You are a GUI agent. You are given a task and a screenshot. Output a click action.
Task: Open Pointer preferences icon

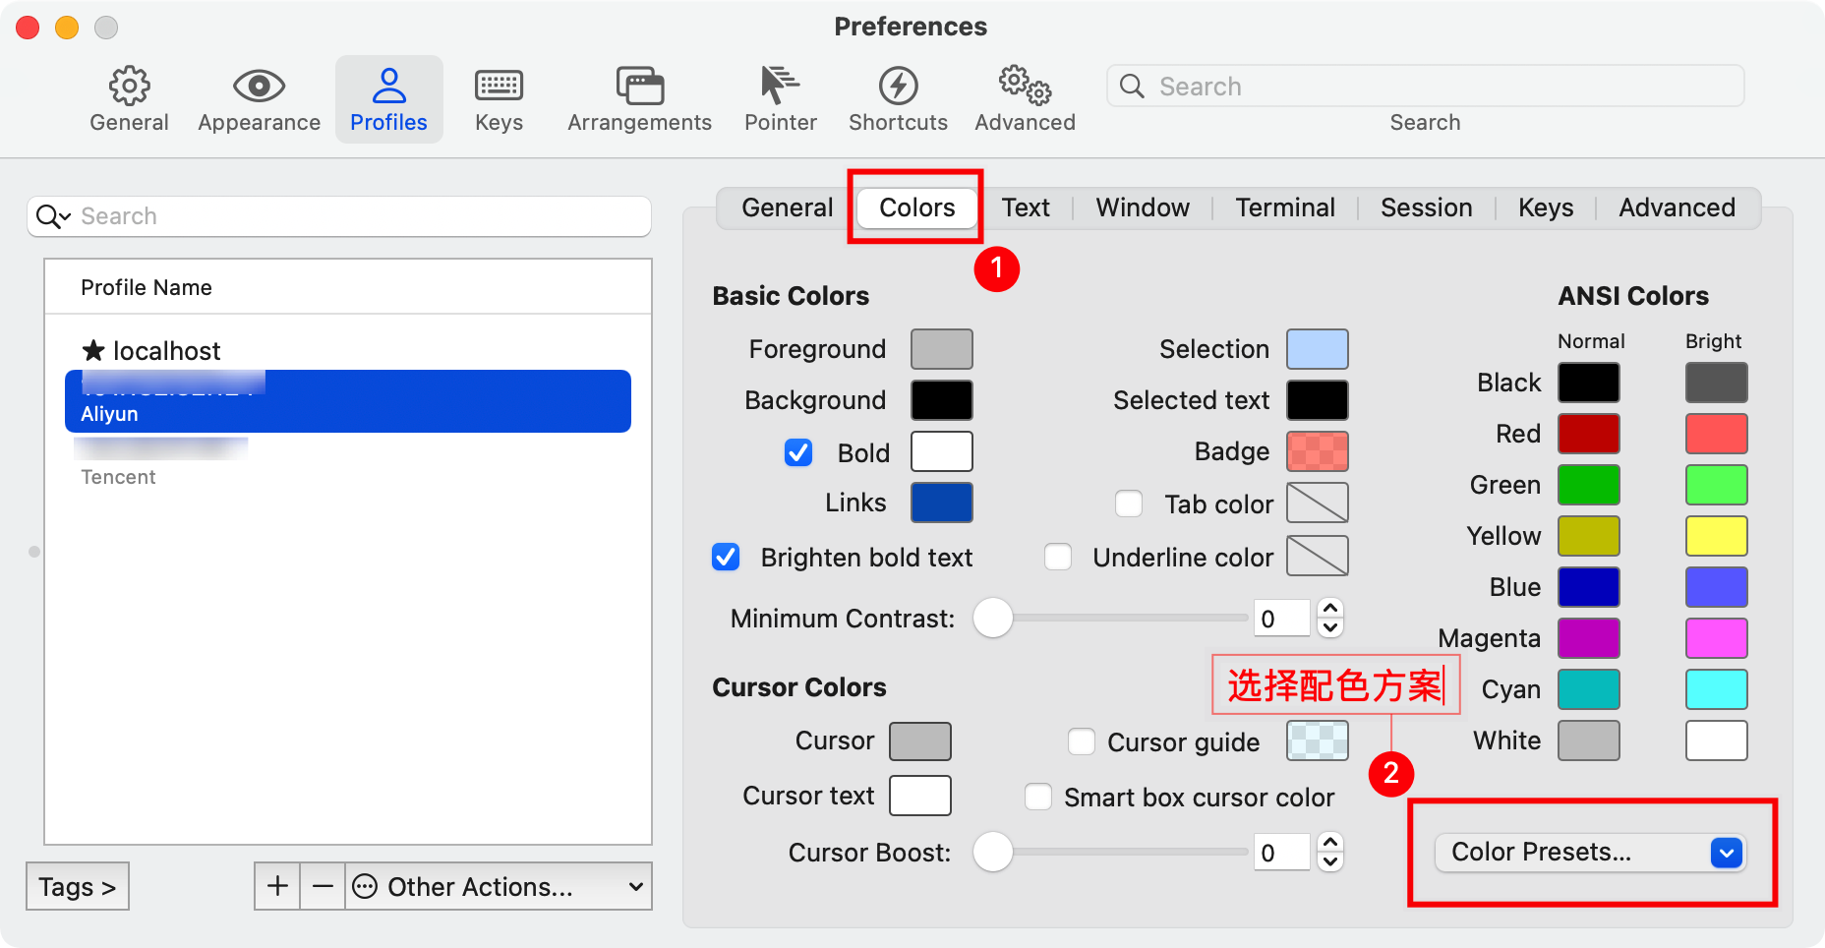pyautogui.click(x=780, y=87)
